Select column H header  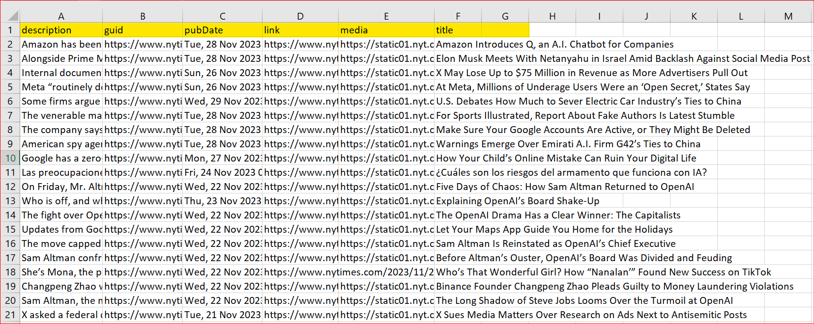click(552, 16)
